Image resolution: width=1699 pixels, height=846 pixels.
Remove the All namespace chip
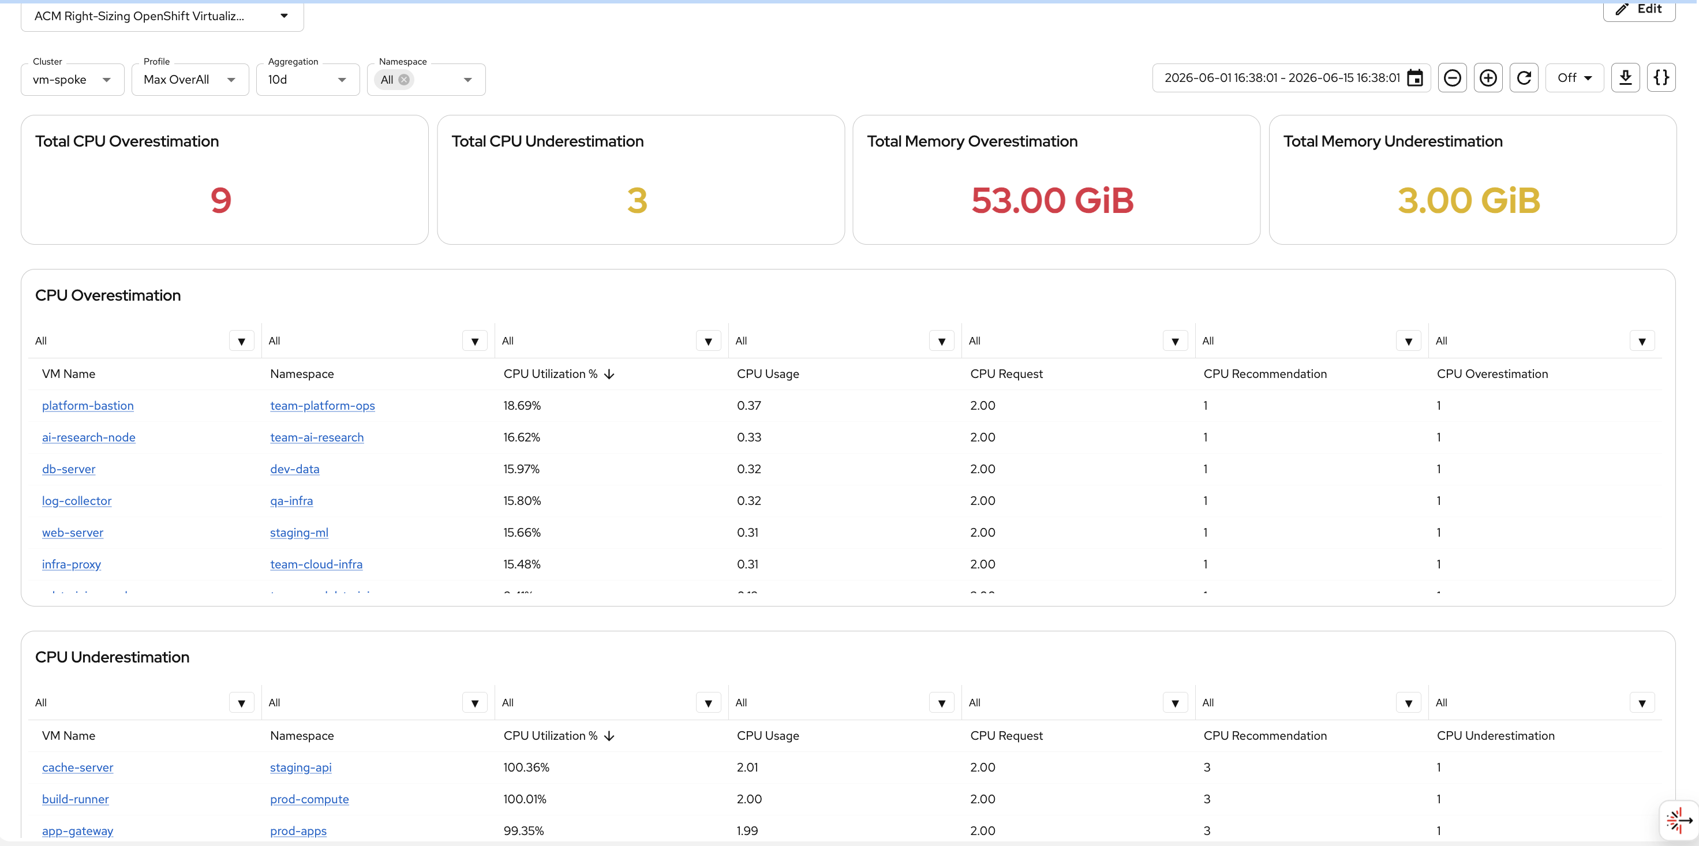pyautogui.click(x=403, y=80)
